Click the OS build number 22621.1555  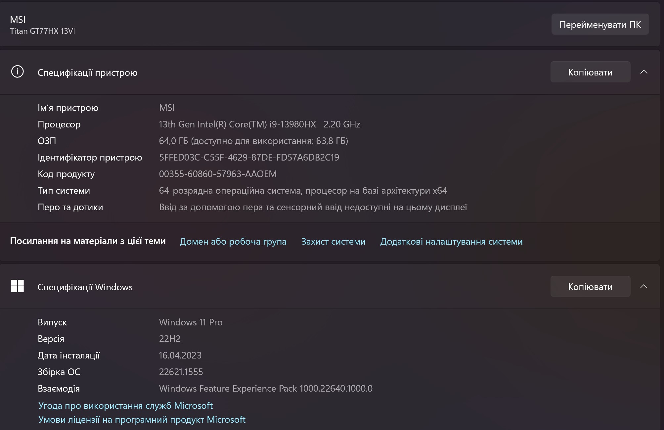181,372
